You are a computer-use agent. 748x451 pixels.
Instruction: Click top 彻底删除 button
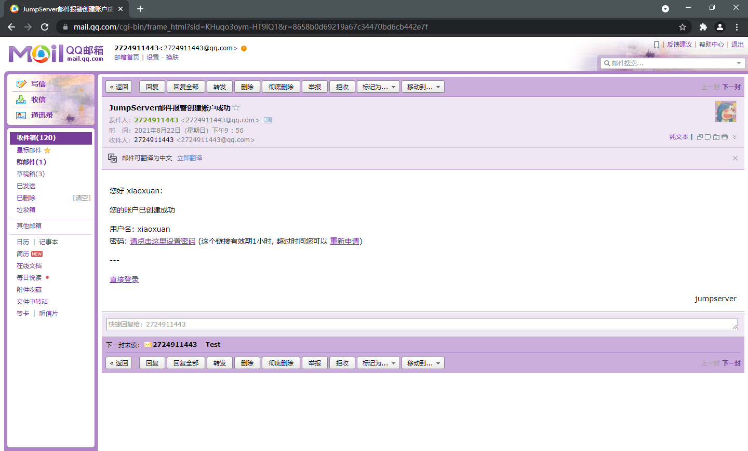281,87
